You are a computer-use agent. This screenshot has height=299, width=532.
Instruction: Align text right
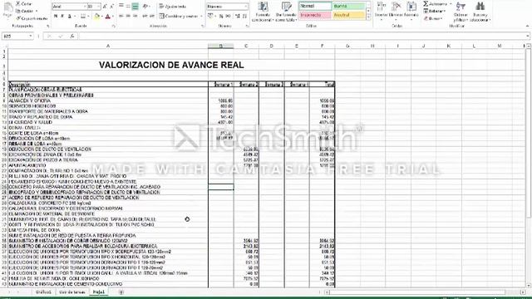[x=135, y=16]
